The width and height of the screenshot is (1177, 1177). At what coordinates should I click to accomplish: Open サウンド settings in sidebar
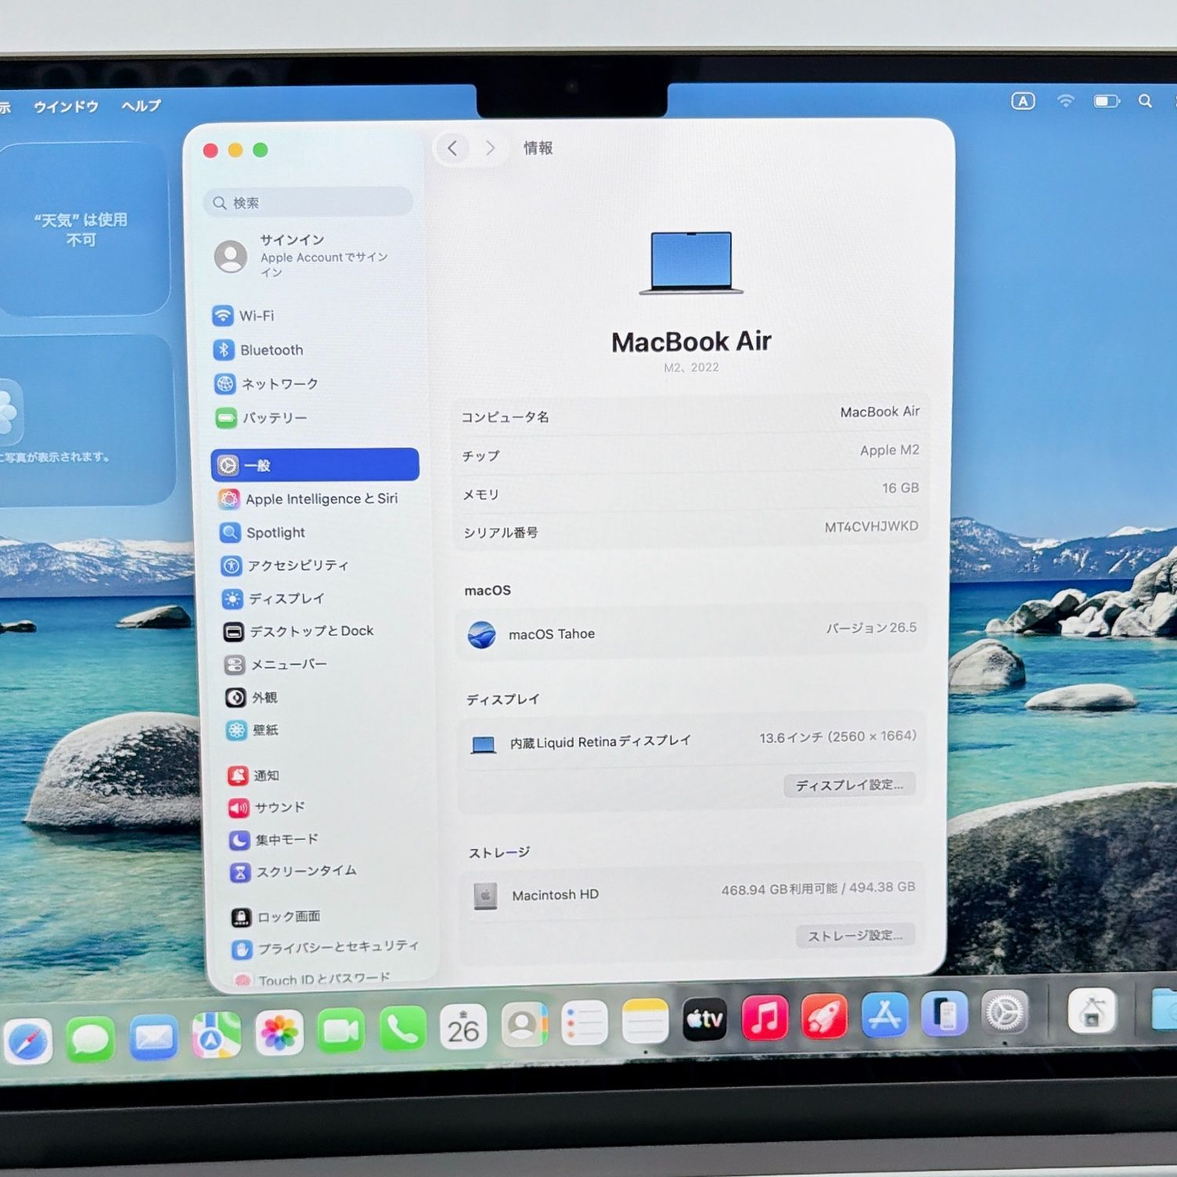pyautogui.click(x=267, y=807)
